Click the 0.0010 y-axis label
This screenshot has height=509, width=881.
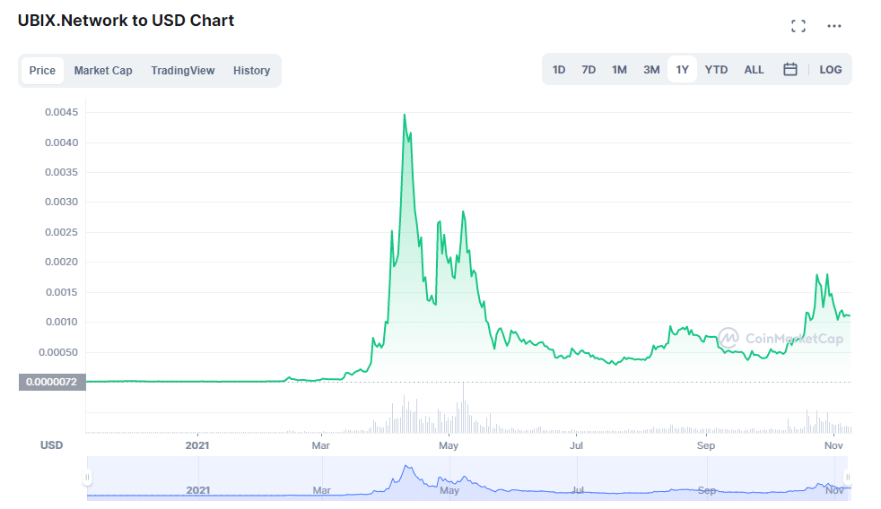[x=61, y=322]
